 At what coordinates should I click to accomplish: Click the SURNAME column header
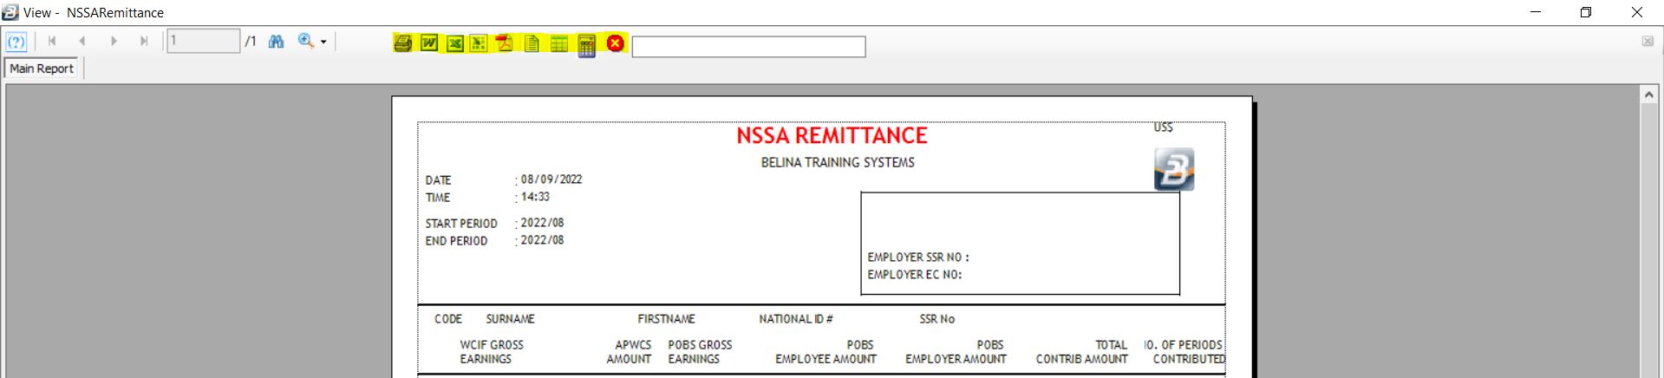click(x=510, y=319)
